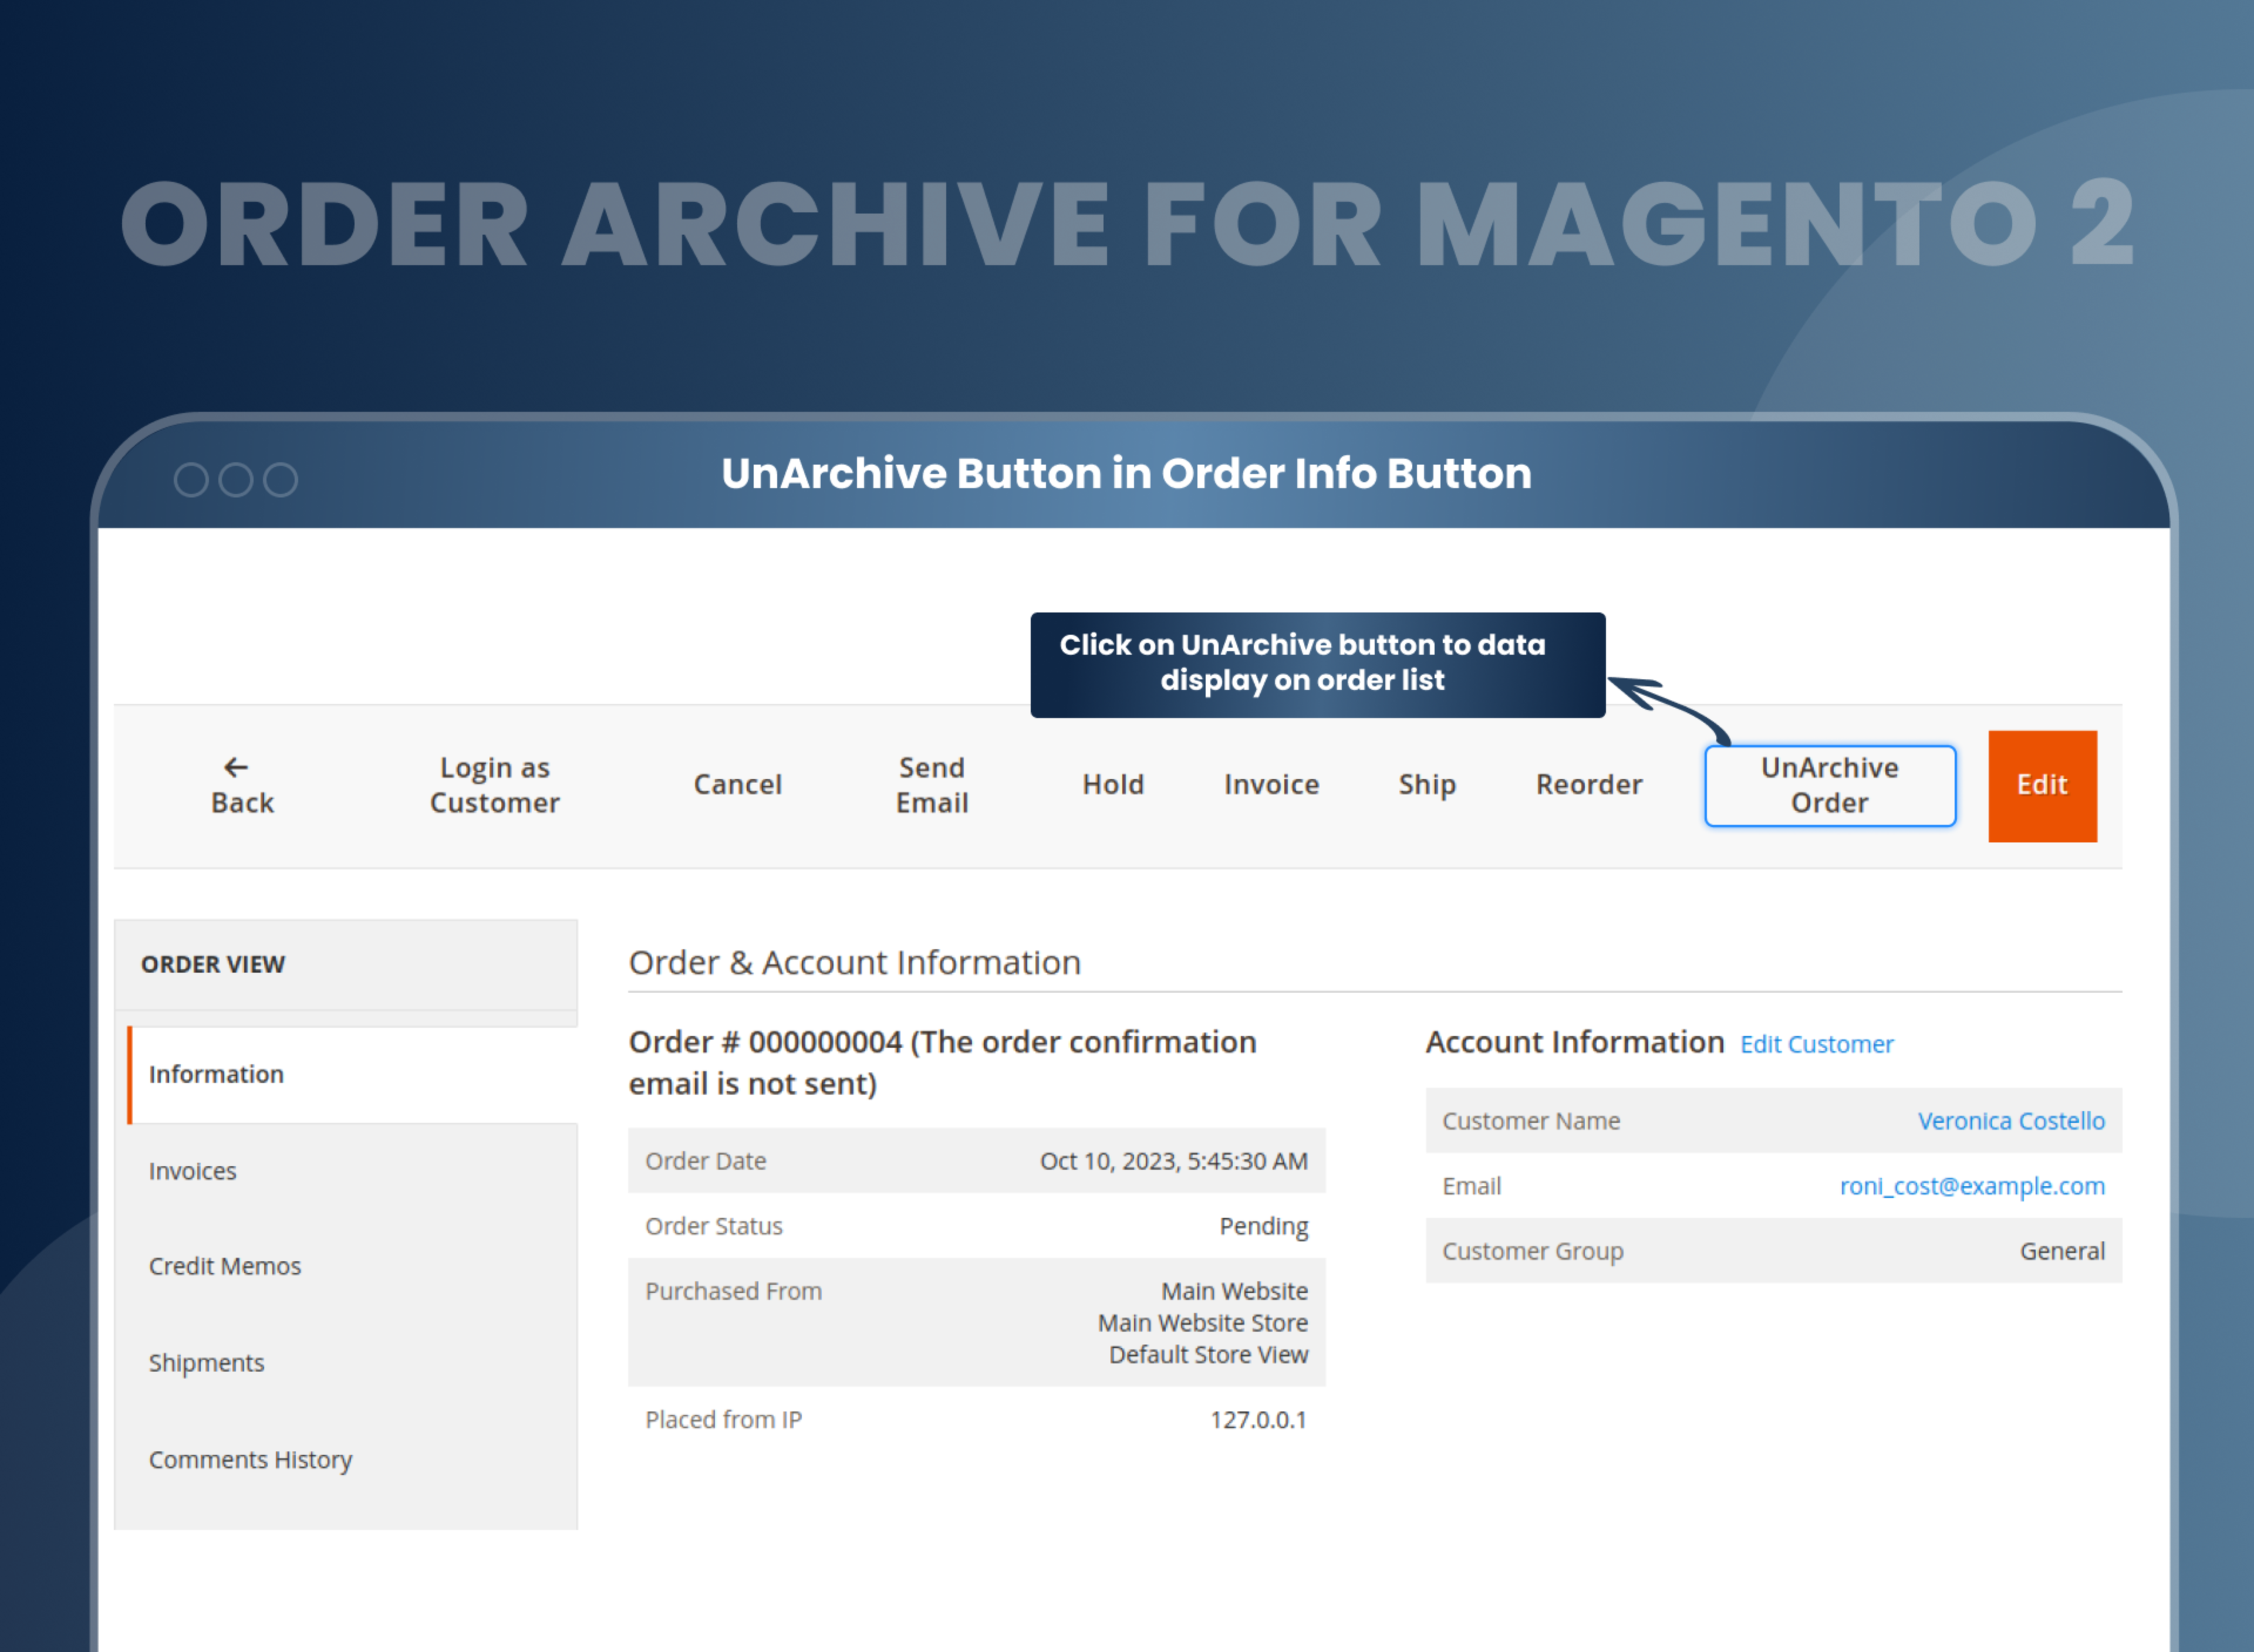The width and height of the screenshot is (2254, 1652).
Task: Click the Order # 000000004 heading
Action: (x=943, y=1063)
